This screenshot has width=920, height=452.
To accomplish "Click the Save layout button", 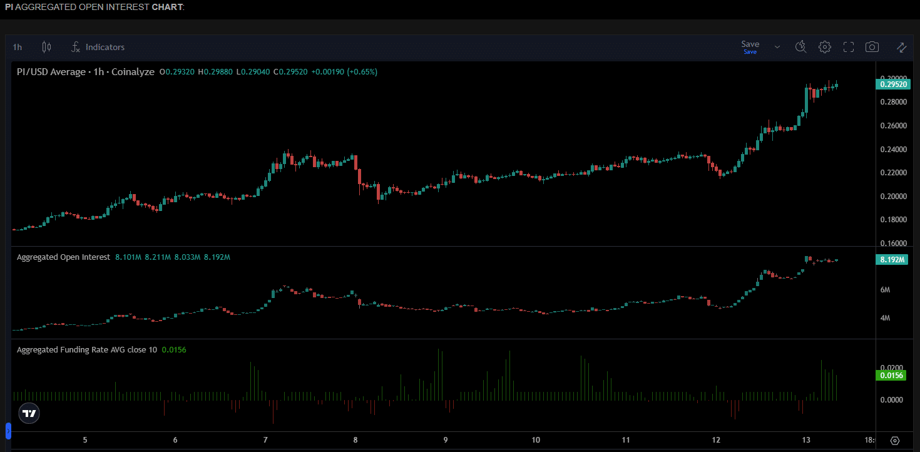I will (x=750, y=47).
